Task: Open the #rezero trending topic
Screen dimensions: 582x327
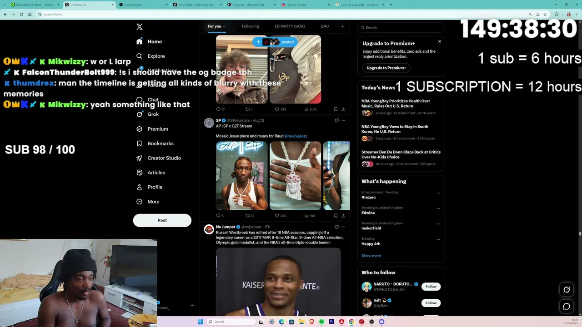Action: click(x=369, y=198)
